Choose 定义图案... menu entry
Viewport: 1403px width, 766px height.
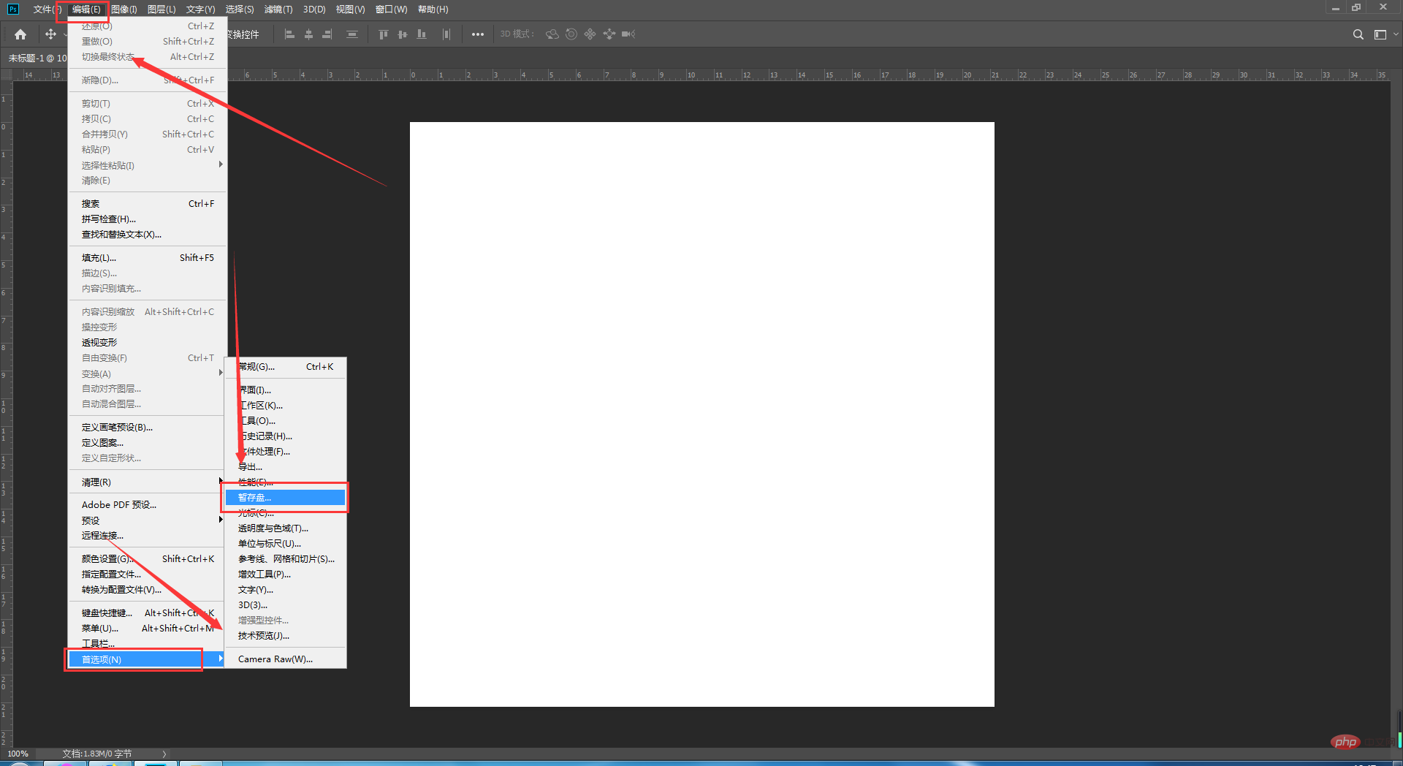148,443
